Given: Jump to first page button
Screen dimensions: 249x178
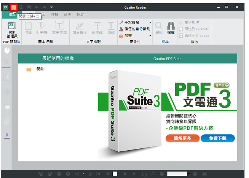Looking at the screenshot, I should (x=98, y=174).
